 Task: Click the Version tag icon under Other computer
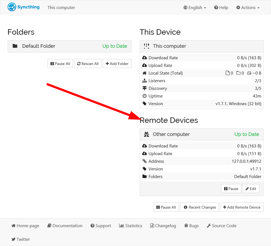144,169
